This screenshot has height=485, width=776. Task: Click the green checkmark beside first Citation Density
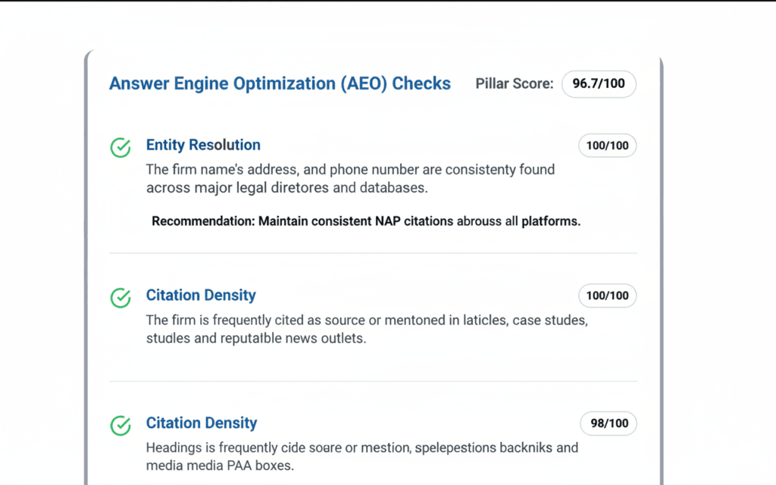pyautogui.click(x=120, y=298)
